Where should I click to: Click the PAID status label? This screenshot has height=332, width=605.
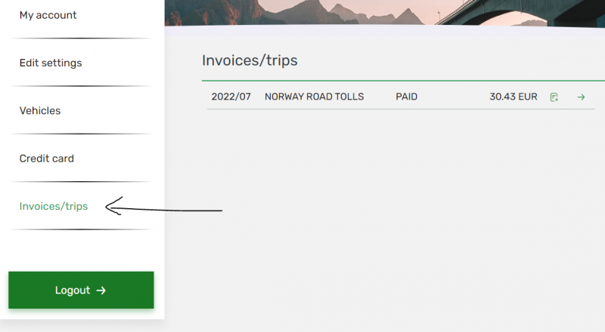point(406,97)
